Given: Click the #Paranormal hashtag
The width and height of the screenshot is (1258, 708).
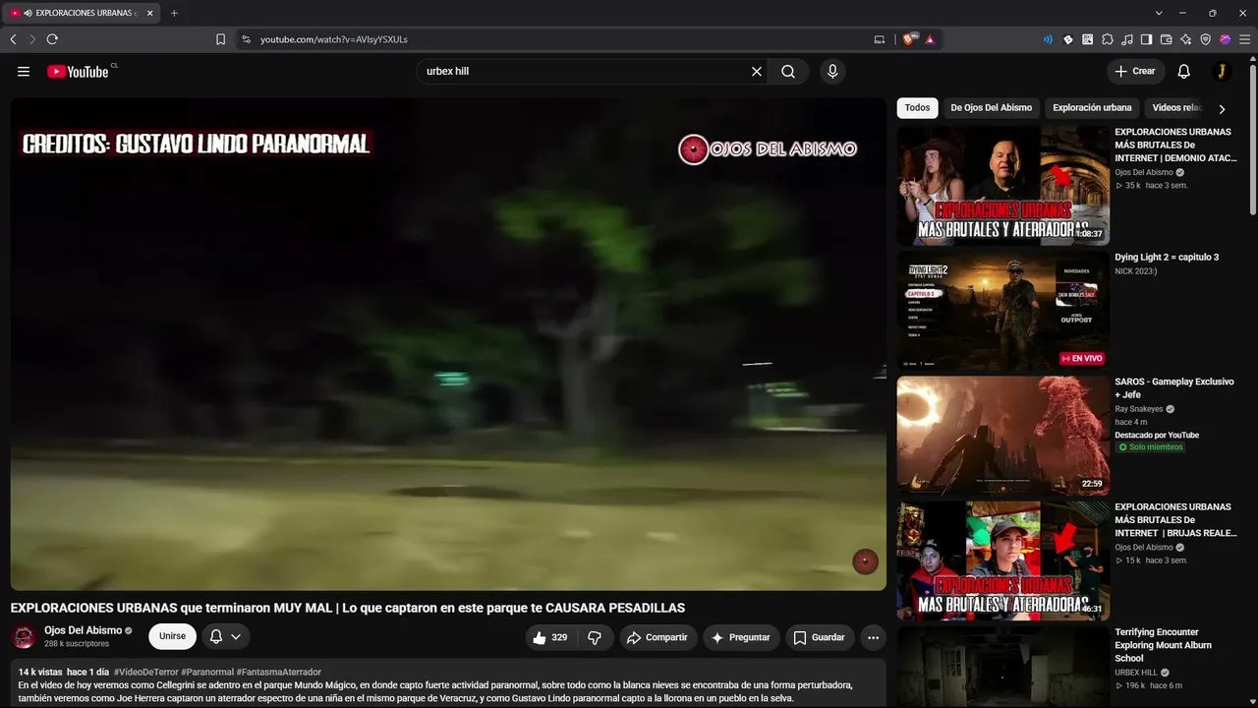Looking at the screenshot, I should coord(207,673).
